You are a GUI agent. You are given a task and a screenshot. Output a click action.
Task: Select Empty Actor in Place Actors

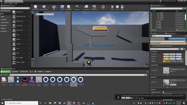click(21, 12)
